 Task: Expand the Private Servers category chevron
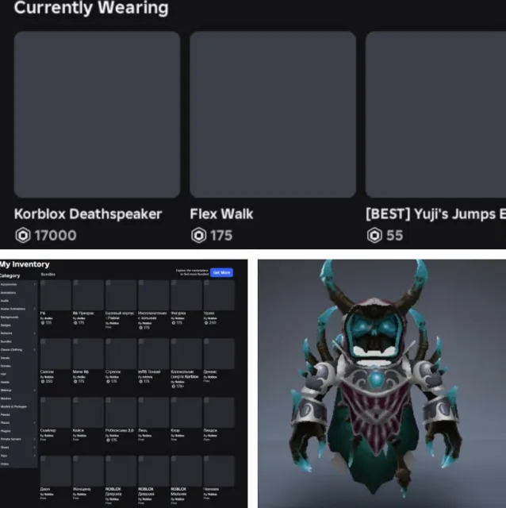point(35,439)
